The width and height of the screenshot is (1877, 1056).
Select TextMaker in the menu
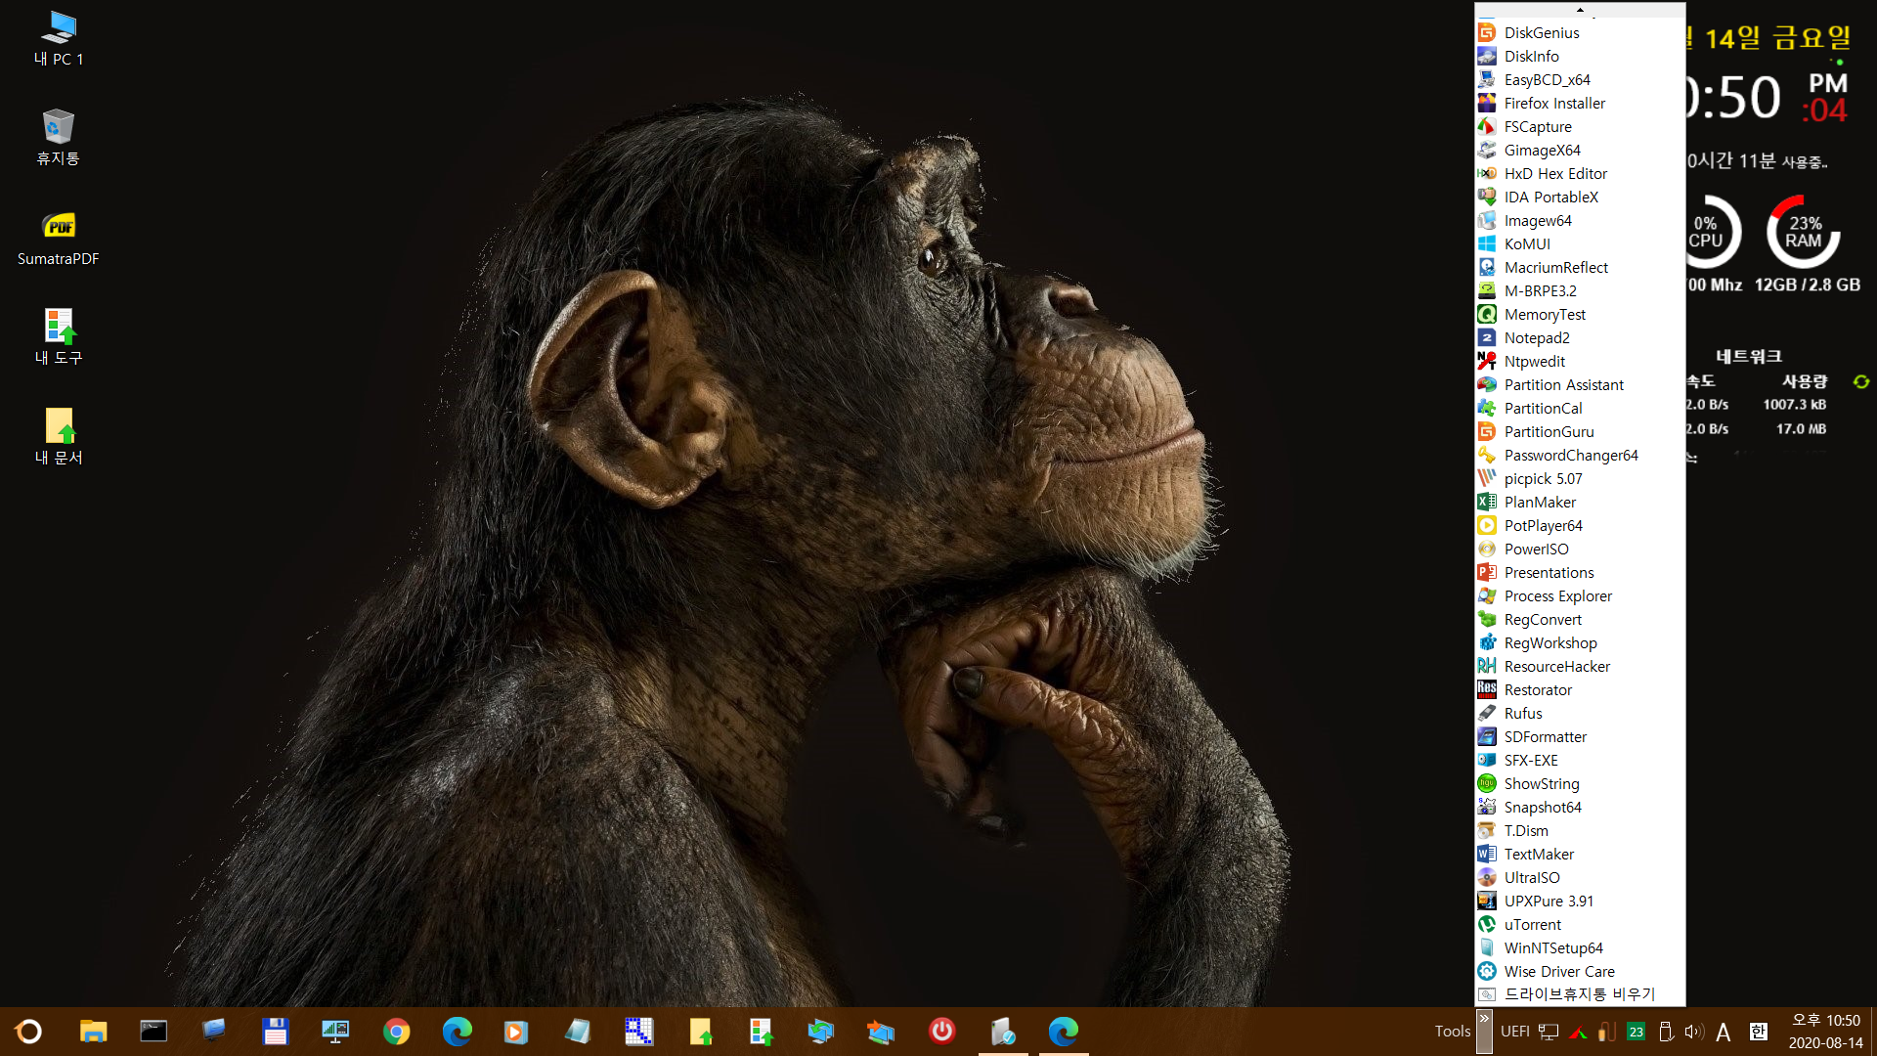[x=1580, y=854]
